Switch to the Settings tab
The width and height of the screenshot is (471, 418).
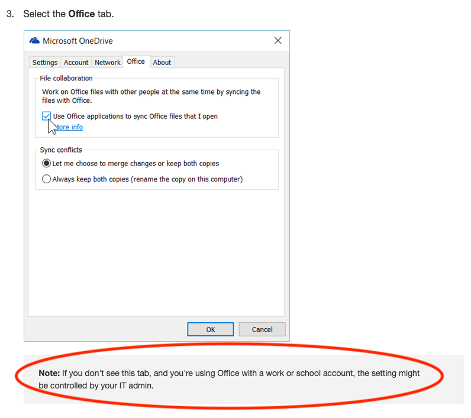coord(45,63)
